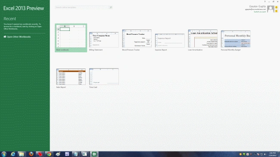This screenshot has width=280, height=157.
Task: Click the volume speaker tray icon
Action: tap(265, 154)
